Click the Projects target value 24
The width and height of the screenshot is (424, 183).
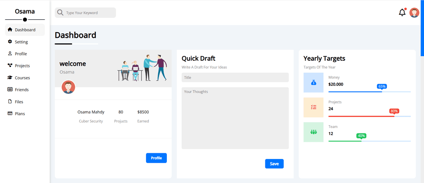pos(331,109)
